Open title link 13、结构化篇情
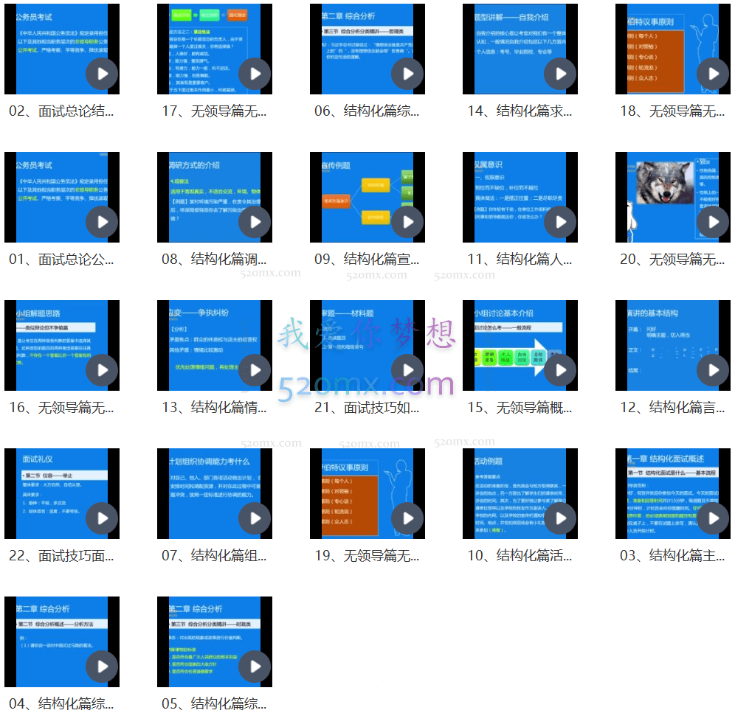Screen dimensions: 735x713 tap(214, 407)
